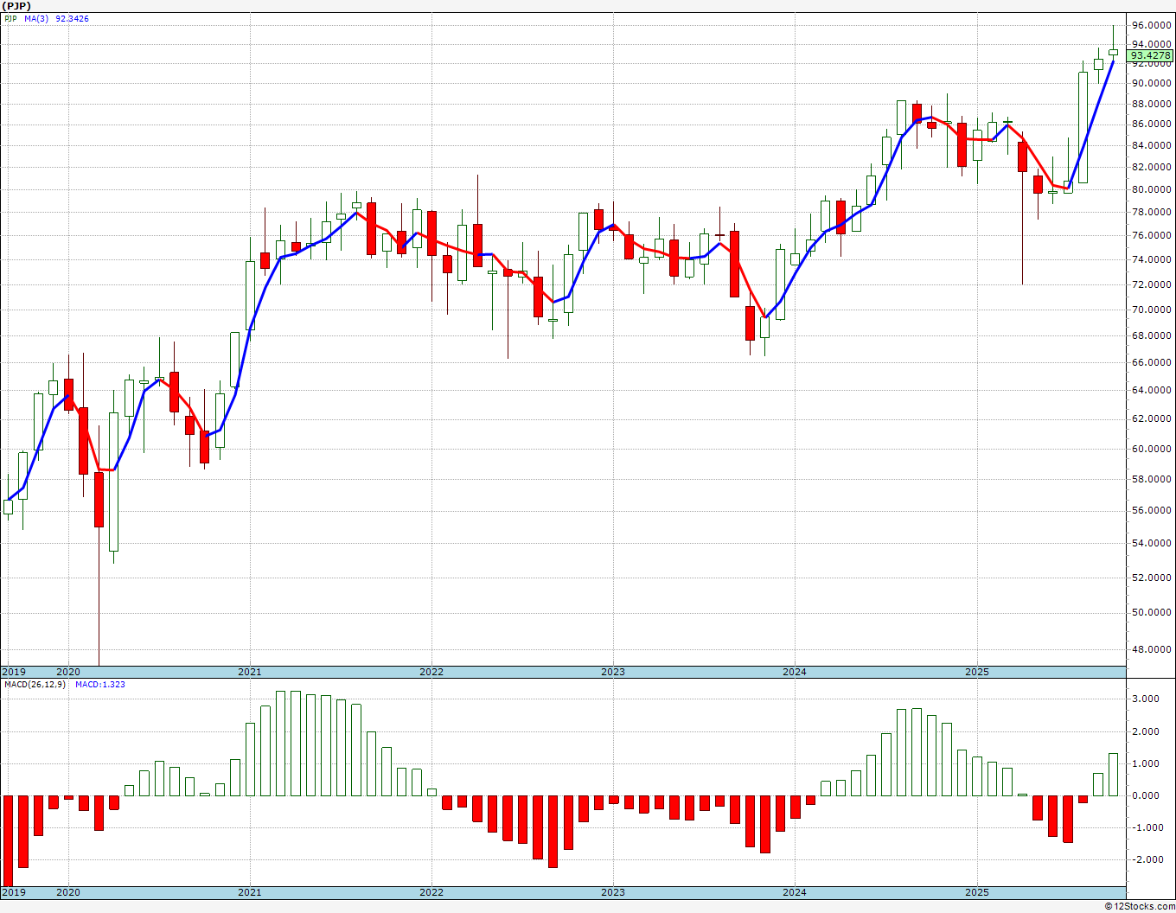The image size is (1176, 913).
Task: Click 2022 on the price chart time axis
Action: point(431,672)
